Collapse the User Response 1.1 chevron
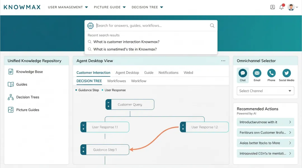302x168 pixels. click(83, 125)
